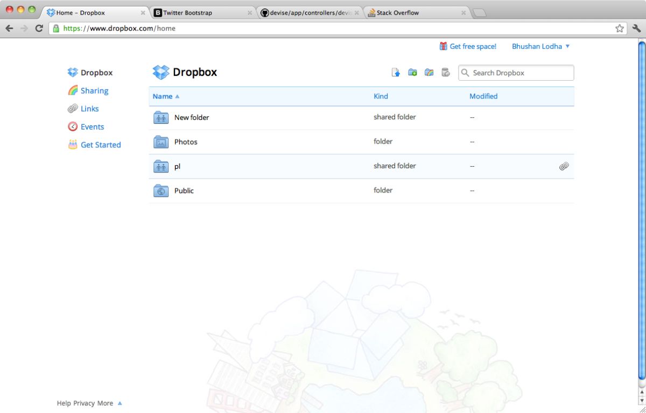Click the gift icon beside Get free space
The image size is (646, 413).
coord(444,46)
